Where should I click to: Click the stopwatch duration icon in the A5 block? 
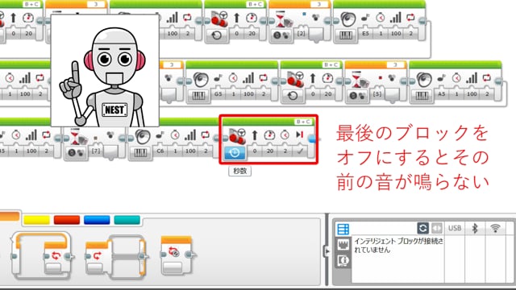pos(456,78)
